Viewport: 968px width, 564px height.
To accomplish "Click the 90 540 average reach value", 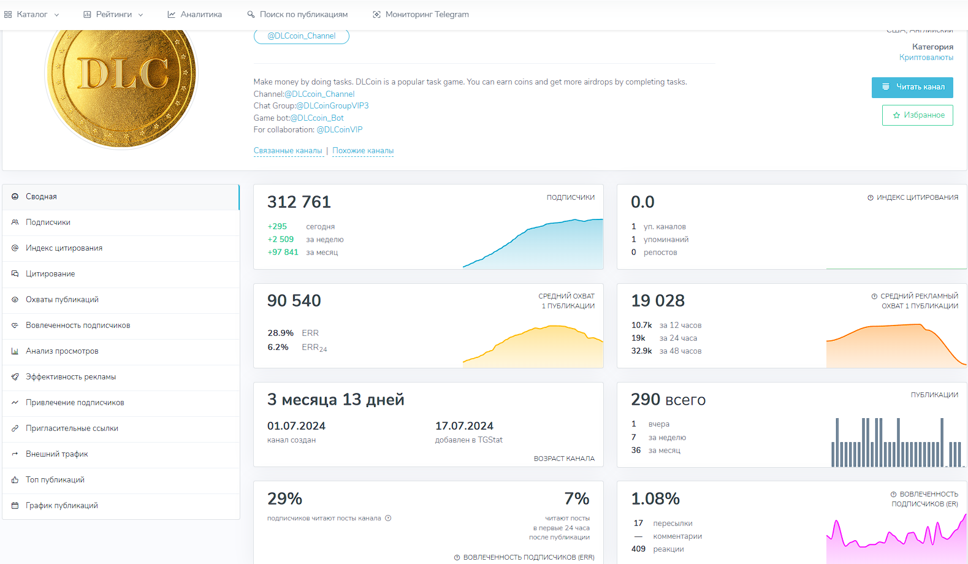I will click(x=294, y=300).
